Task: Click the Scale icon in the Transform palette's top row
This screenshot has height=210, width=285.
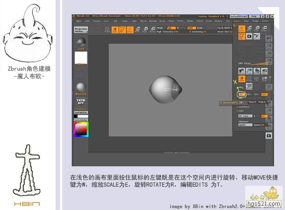Action: [257, 29]
